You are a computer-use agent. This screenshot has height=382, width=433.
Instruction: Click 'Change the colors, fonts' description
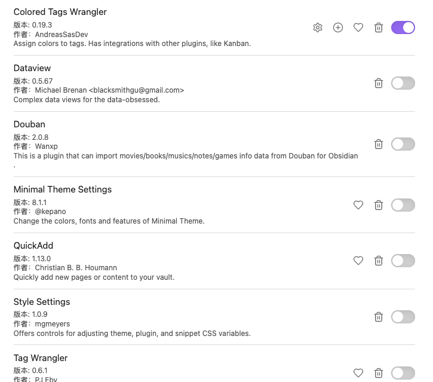pos(109,221)
